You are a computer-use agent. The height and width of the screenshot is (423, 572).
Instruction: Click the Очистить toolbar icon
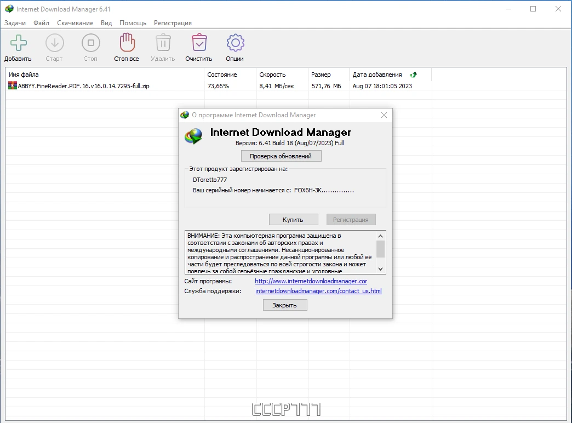199,43
